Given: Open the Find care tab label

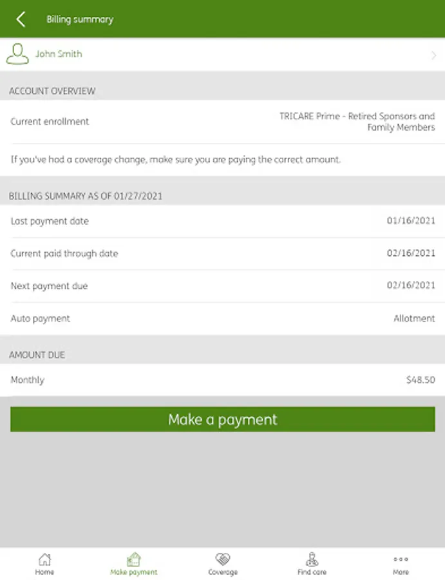Looking at the screenshot, I should click(x=312, y=572).
